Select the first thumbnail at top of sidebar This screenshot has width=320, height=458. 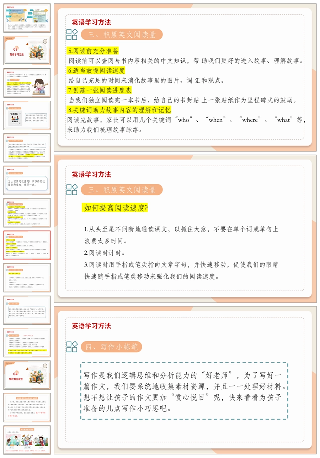[27, 18]
